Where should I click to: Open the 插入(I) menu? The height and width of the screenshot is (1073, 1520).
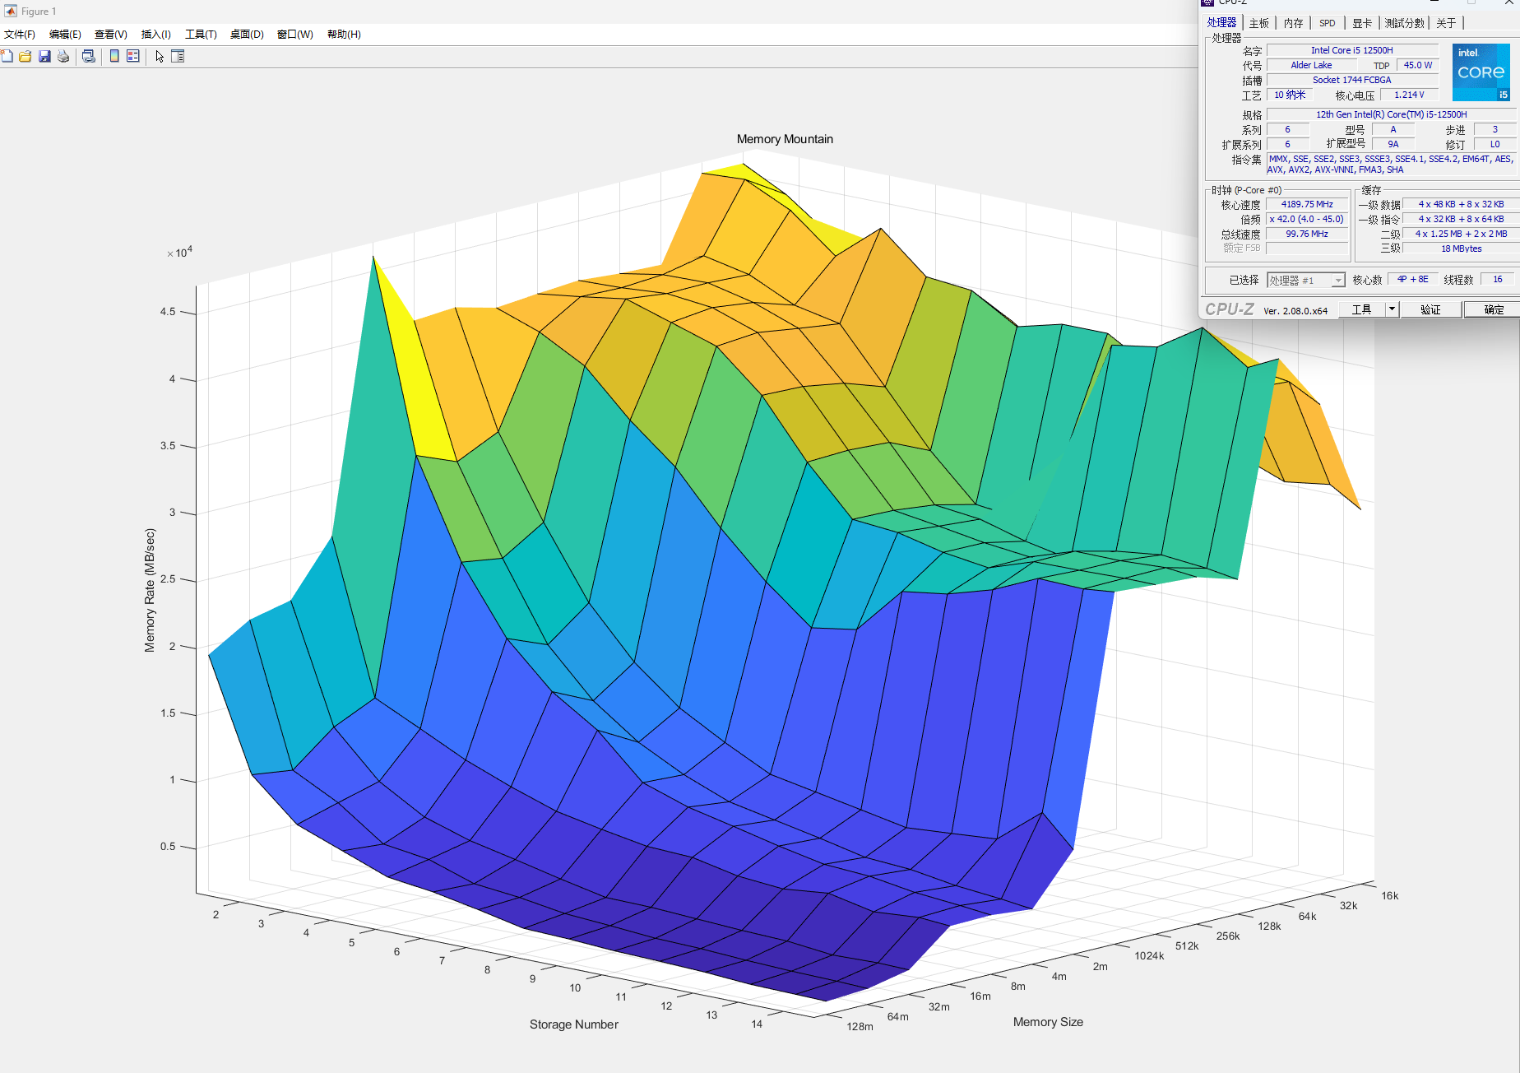156,34
